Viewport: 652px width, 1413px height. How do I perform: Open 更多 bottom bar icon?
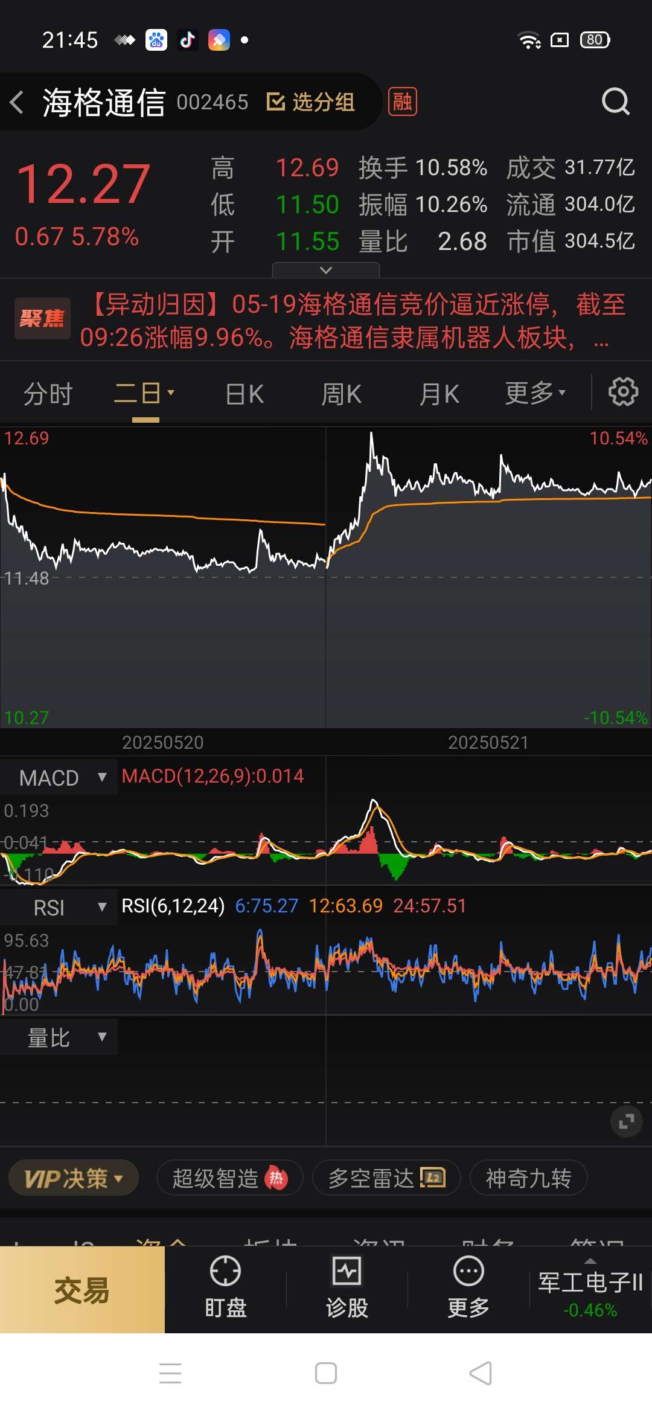(x=468, y=1286)
